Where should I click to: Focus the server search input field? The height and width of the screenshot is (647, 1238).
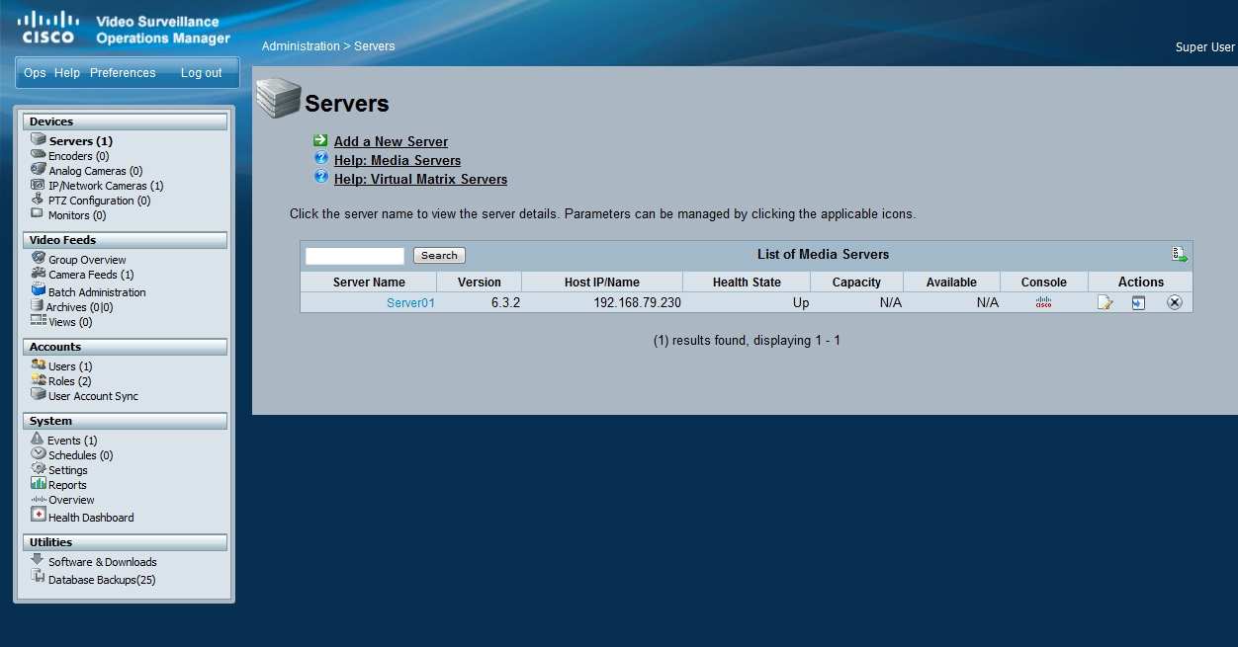pos(355,256)
